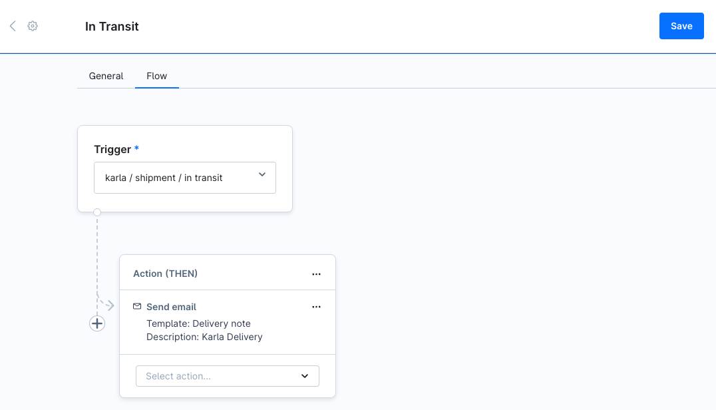716x410 pixels.
Task: Click the chevron inside the trigger field
Action: (262, 174)
